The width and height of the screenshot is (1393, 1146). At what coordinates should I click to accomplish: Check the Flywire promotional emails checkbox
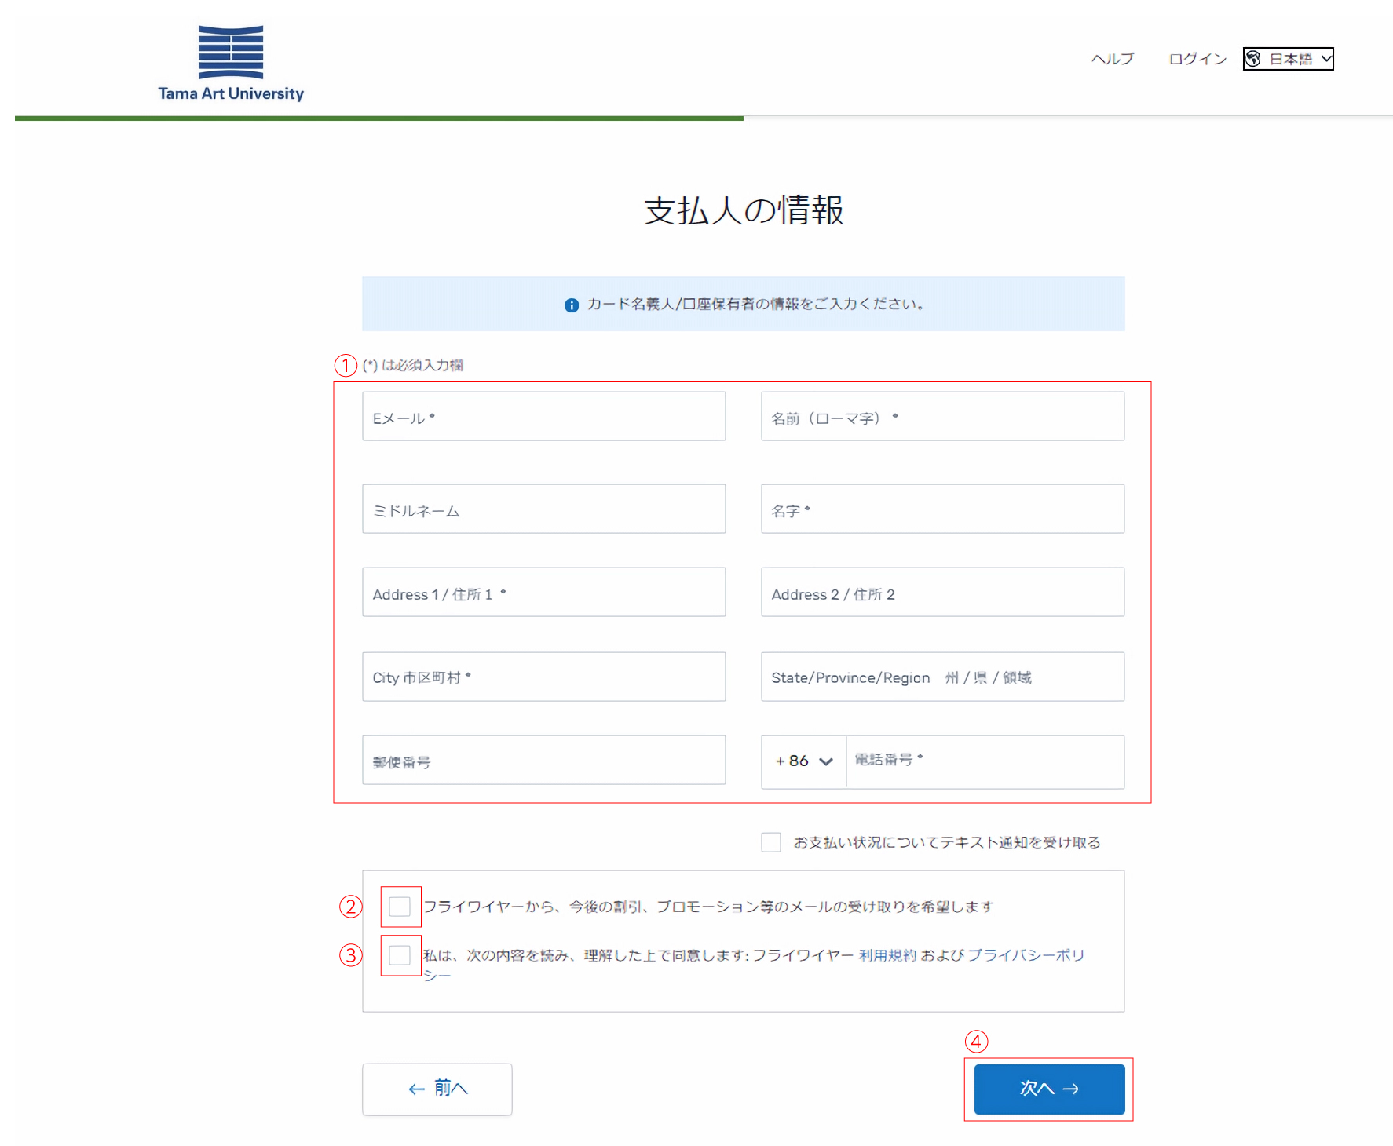click(x=400, y=907)
